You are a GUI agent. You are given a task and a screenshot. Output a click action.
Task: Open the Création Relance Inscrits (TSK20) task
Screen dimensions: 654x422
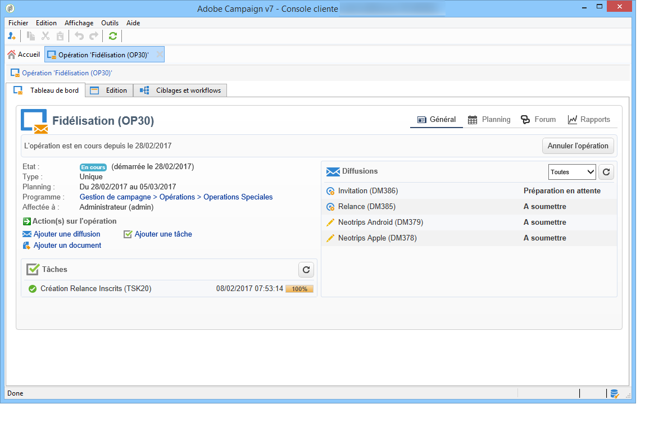click(x=96, y=289)
